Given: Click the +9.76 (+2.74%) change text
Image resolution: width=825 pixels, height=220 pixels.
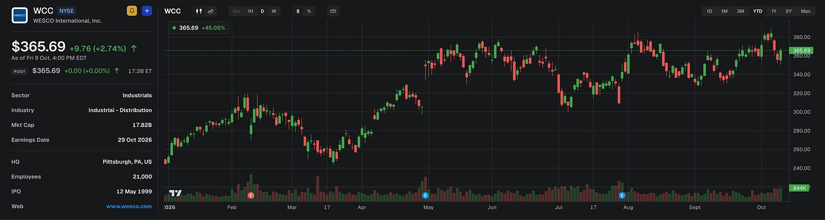Looking at the screenshot, I should coord(98,49).
